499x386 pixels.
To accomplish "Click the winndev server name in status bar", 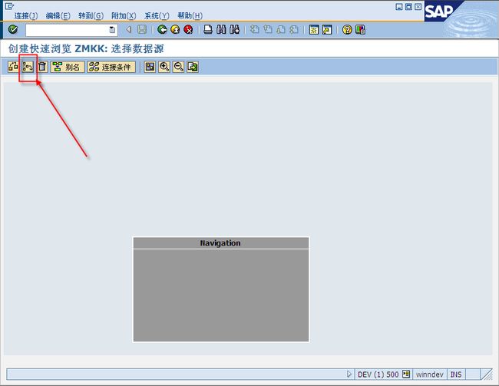I will [430, 374].
